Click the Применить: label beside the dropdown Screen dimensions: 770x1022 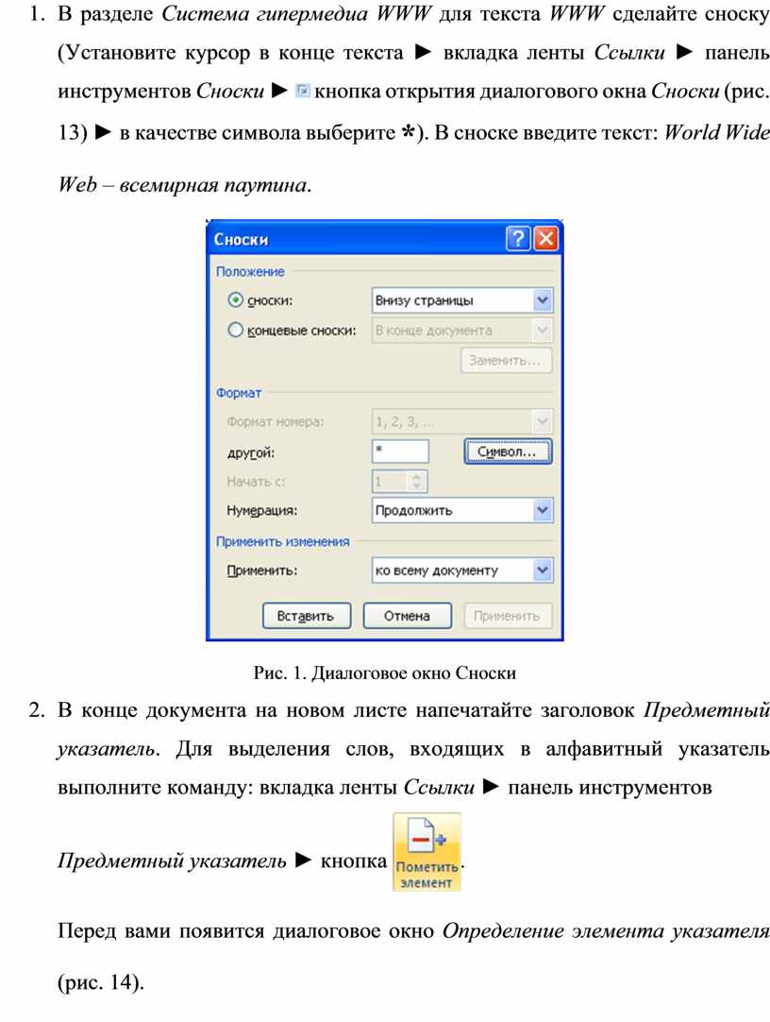pyautogui.click(x=261, y=571)
